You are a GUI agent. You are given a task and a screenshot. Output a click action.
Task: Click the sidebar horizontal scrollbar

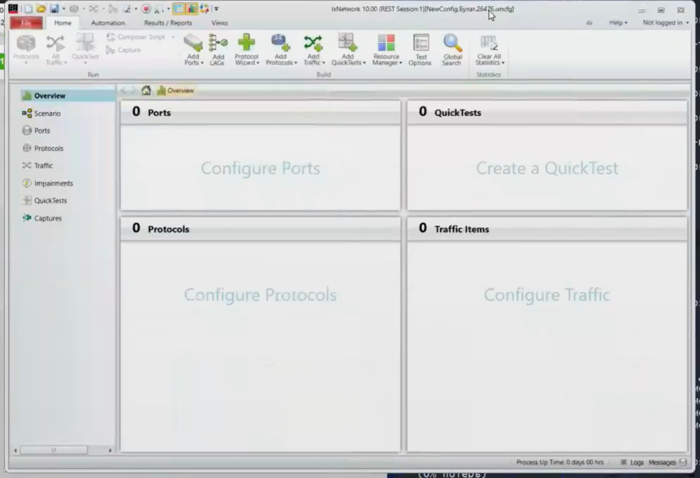(x=53, y=450)
